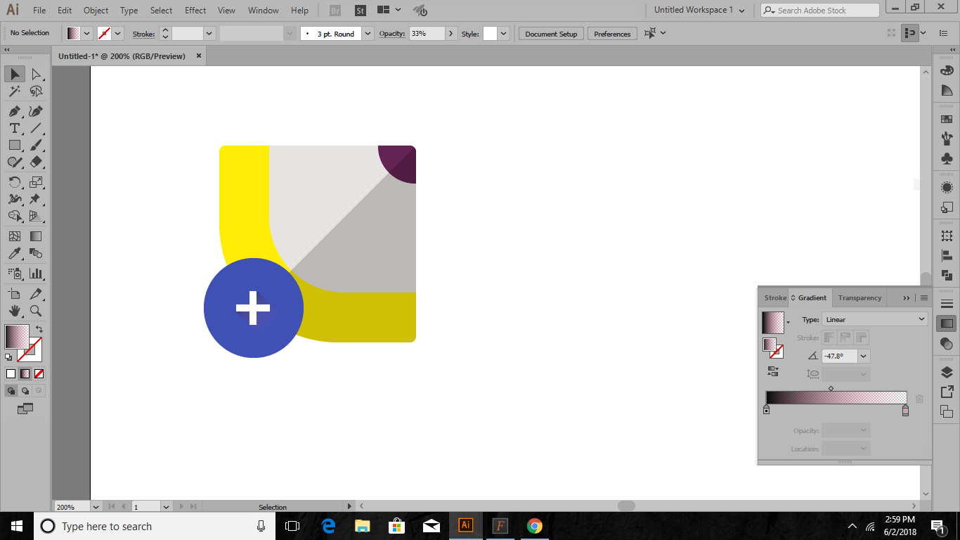960x540 pixels.
Task: Select the Rotate tool
Action: click(14, 182)
